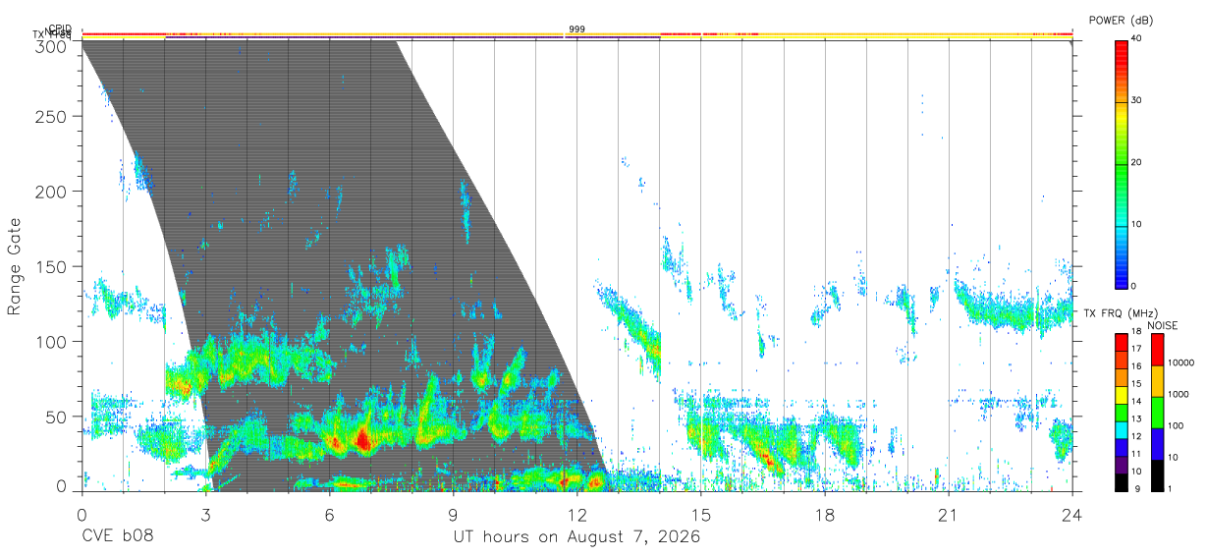Click the Range Gate tick label '50'
The height and width of the screenshot is (557, 1206).
pos(57,417)
